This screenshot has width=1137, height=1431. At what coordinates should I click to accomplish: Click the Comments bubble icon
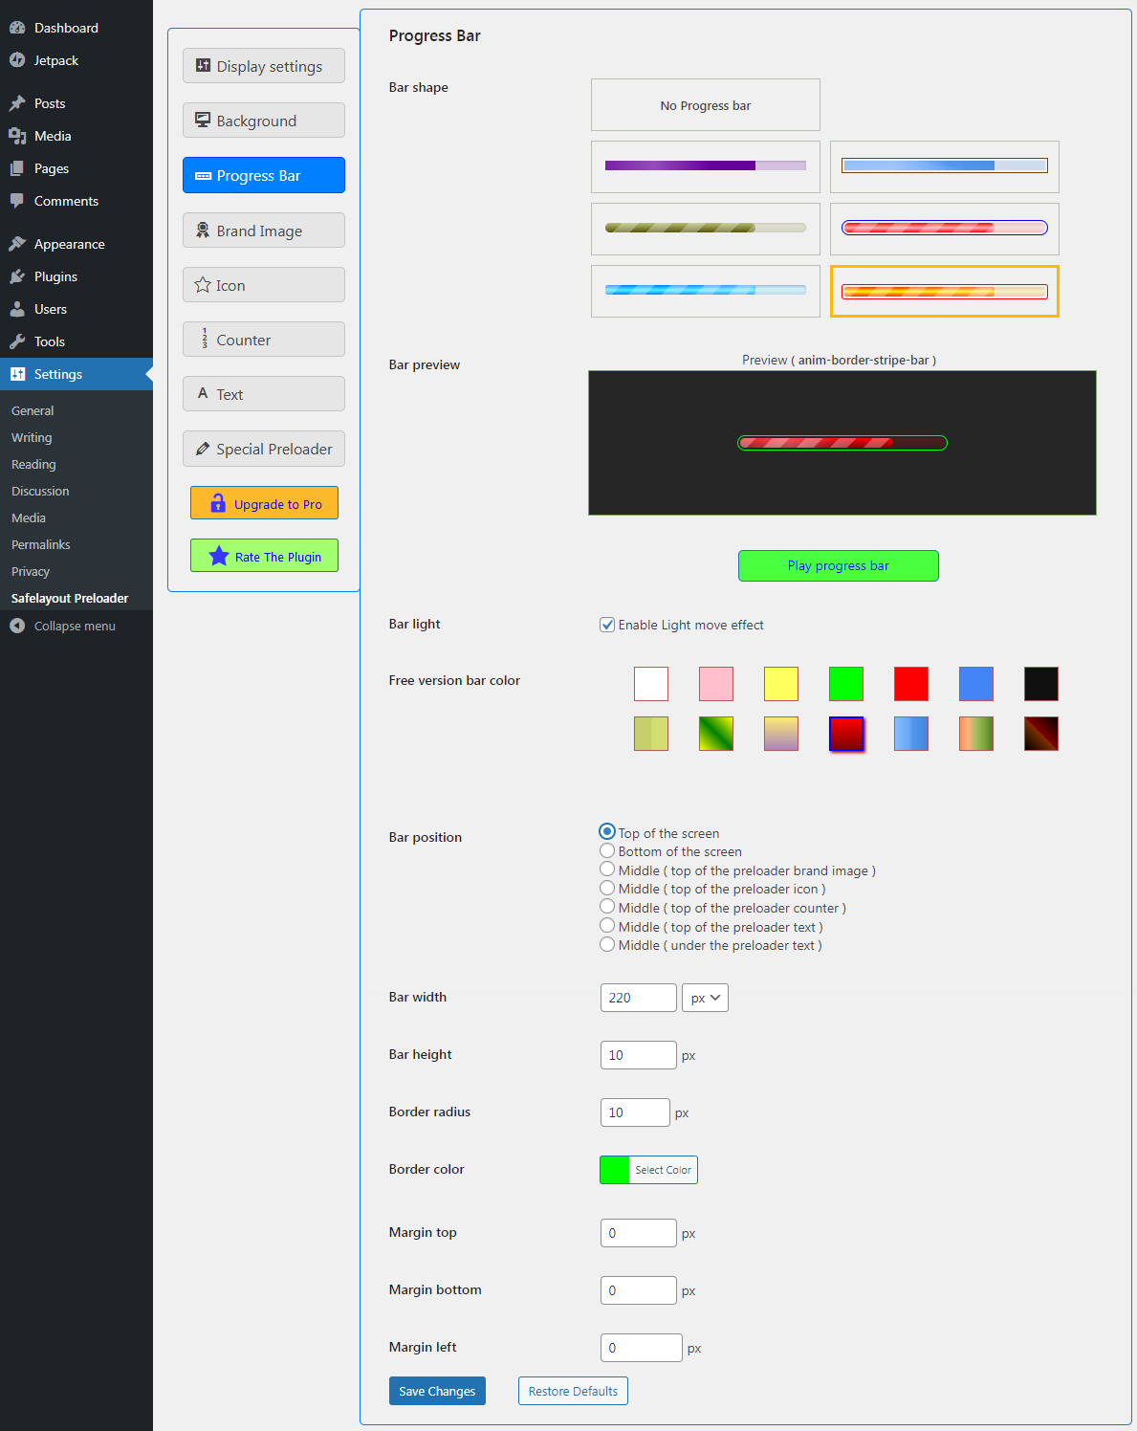(x=17, y=201)
